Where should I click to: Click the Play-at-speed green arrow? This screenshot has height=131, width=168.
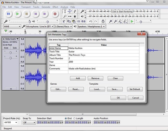(x=132, y=21)
